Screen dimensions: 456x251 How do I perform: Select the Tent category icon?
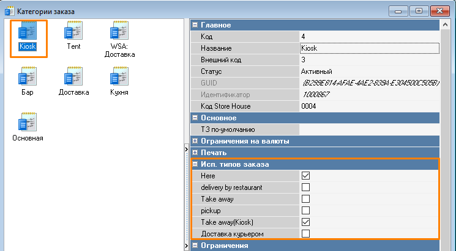73,32
